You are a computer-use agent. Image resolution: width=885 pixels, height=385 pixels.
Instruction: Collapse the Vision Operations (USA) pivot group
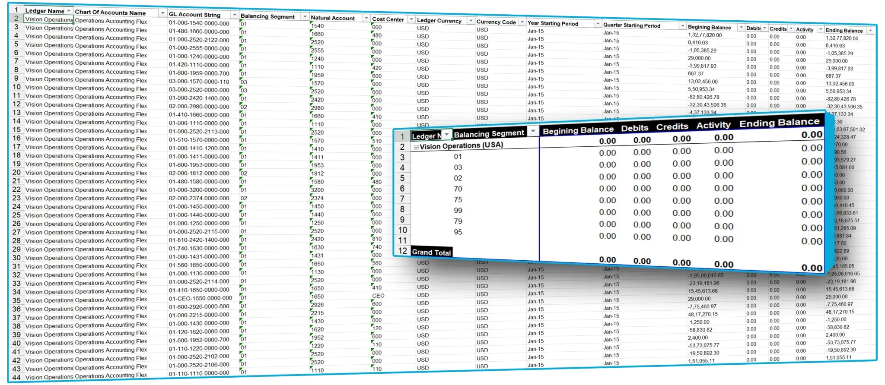(416, 147)
